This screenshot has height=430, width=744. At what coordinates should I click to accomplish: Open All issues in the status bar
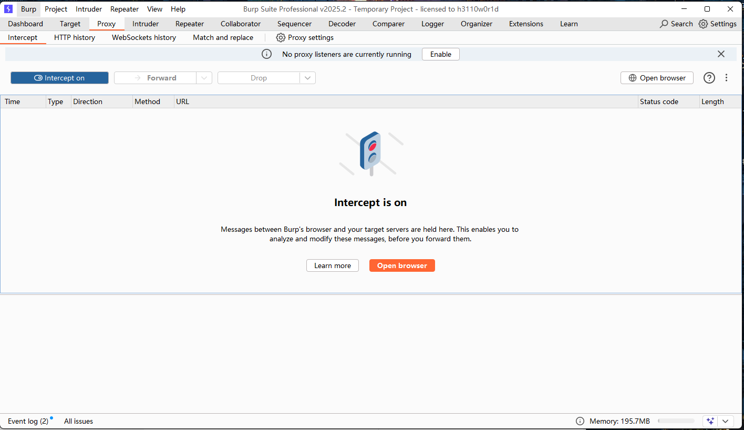coord(79,421)
